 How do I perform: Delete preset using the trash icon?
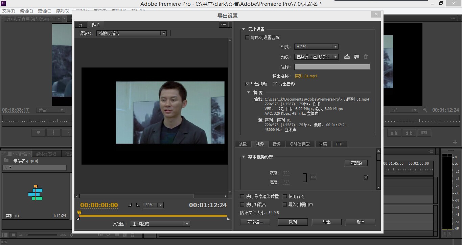coord(366,57)
